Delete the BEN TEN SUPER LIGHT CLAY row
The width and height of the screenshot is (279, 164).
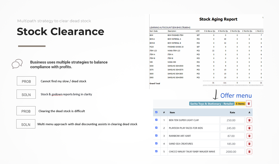point(249,120)
